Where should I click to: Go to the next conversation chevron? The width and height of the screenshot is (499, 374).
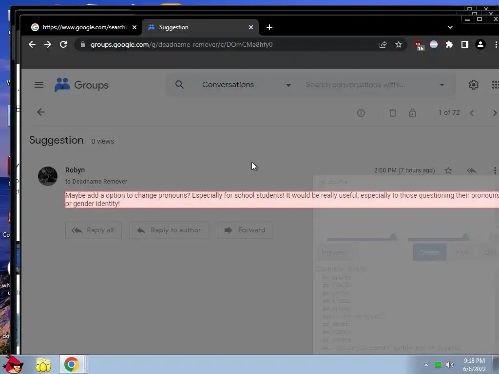tap(495, 113)
